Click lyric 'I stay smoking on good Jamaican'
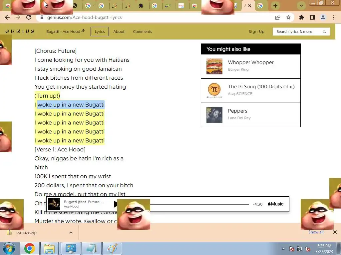 coord(78,69)
